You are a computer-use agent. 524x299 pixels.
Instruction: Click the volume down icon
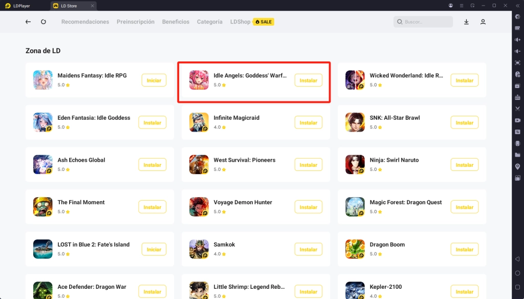coord(518,51)
